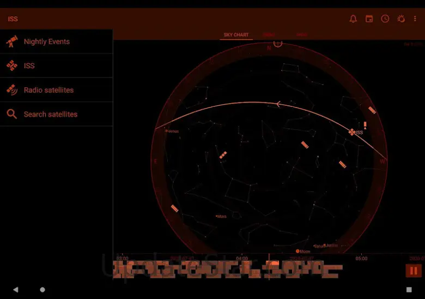This screenshot has height=299, width=425.
Task: Click the W compass label on chart rim
Action: point(382,162)
